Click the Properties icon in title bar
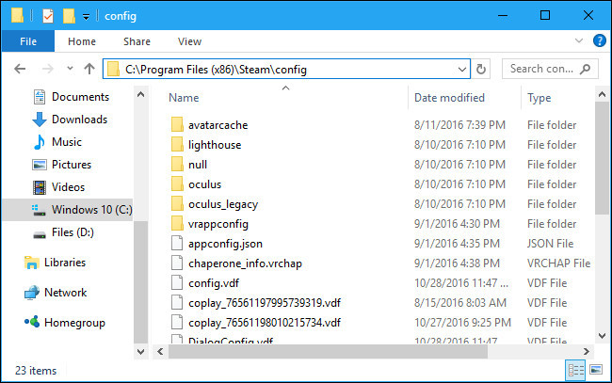 [48, 16]
